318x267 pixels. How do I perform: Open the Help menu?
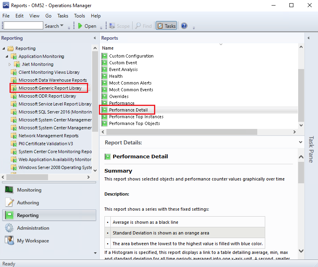tap(96, 16)
